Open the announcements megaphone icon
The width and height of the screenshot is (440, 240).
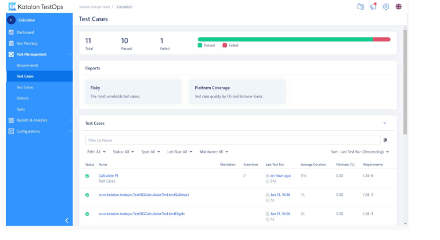coord(373,6)
